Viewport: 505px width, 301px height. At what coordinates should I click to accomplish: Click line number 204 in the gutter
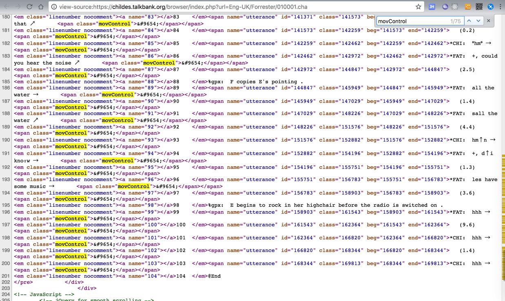coord(6,294)
